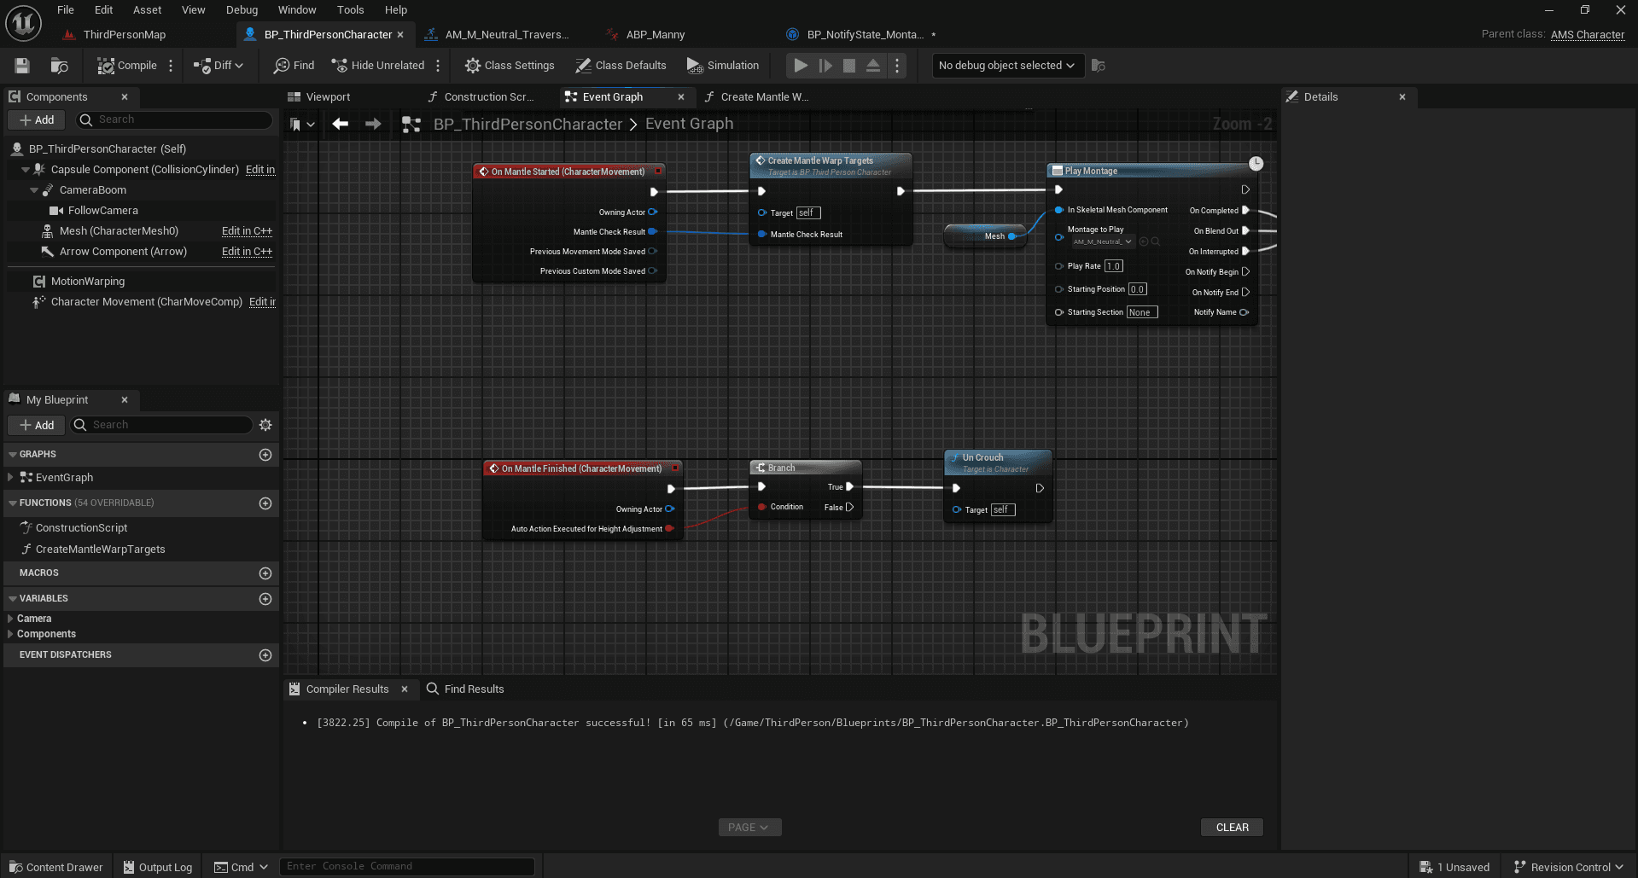Image resolution: width=1638 pixels, height=878 pixels.
Task: Open Create Mantle Warp Targets tab
Action: click(x=764, y=97)
